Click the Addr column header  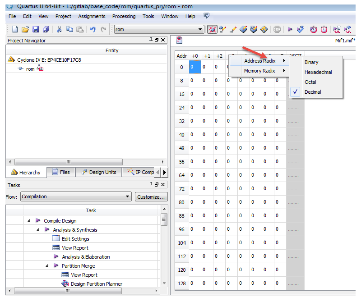point(182,56)
